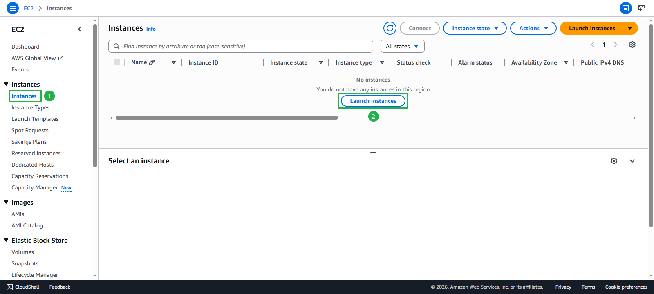
Task: Go to previous page of instances
Action: coord(593,45)
